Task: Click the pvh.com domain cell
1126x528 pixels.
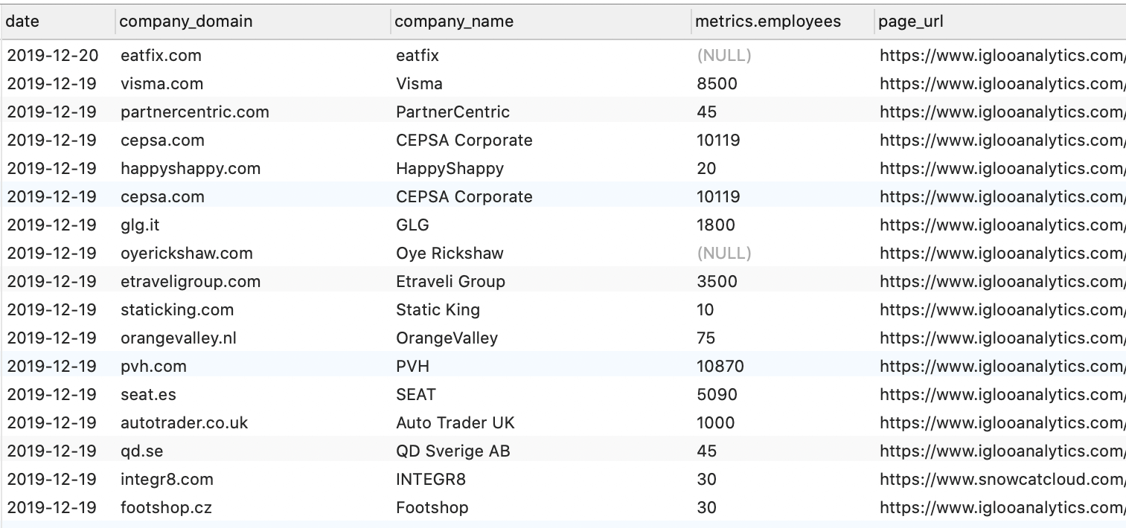Action: pos(153,367)
